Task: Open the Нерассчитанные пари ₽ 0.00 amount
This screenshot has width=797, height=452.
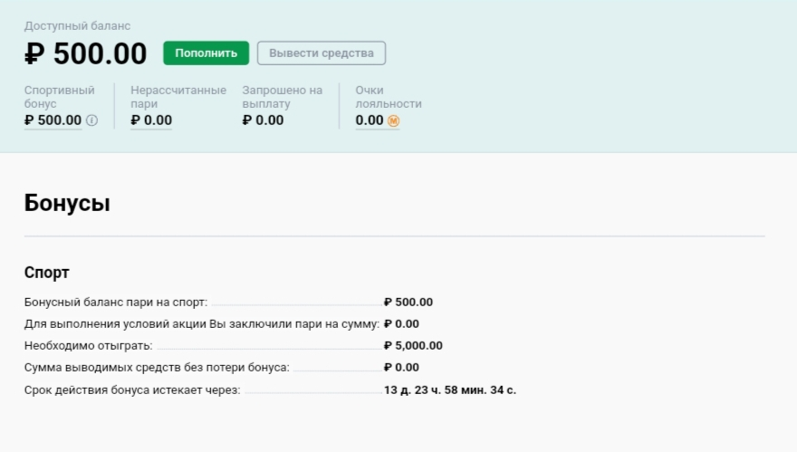Action: coord(151,120)
